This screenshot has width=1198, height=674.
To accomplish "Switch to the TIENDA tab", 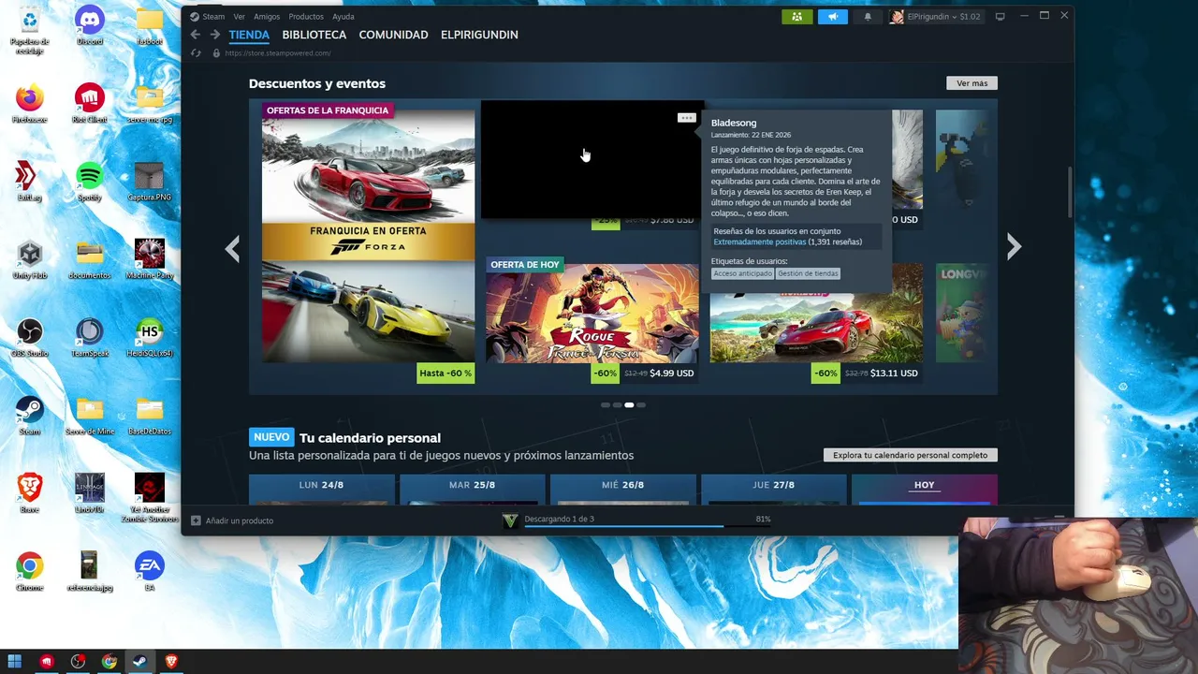I will (x=249, y=35).
